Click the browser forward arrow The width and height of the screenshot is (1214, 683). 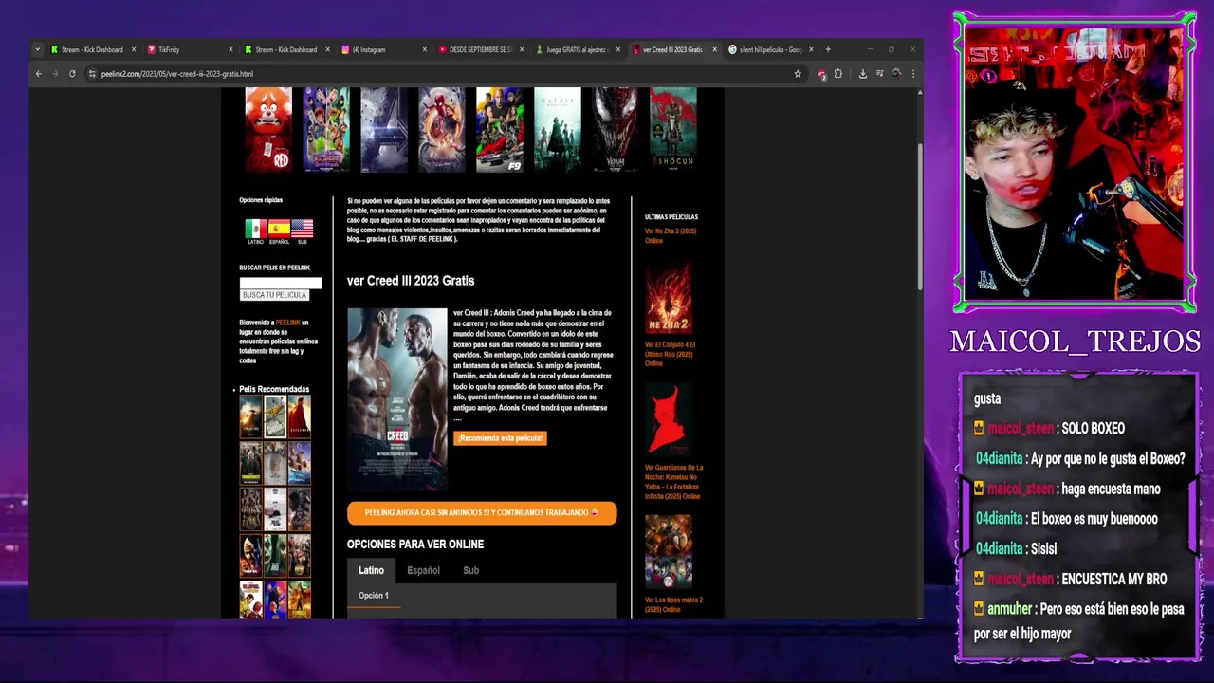click(x=54, y=74)
